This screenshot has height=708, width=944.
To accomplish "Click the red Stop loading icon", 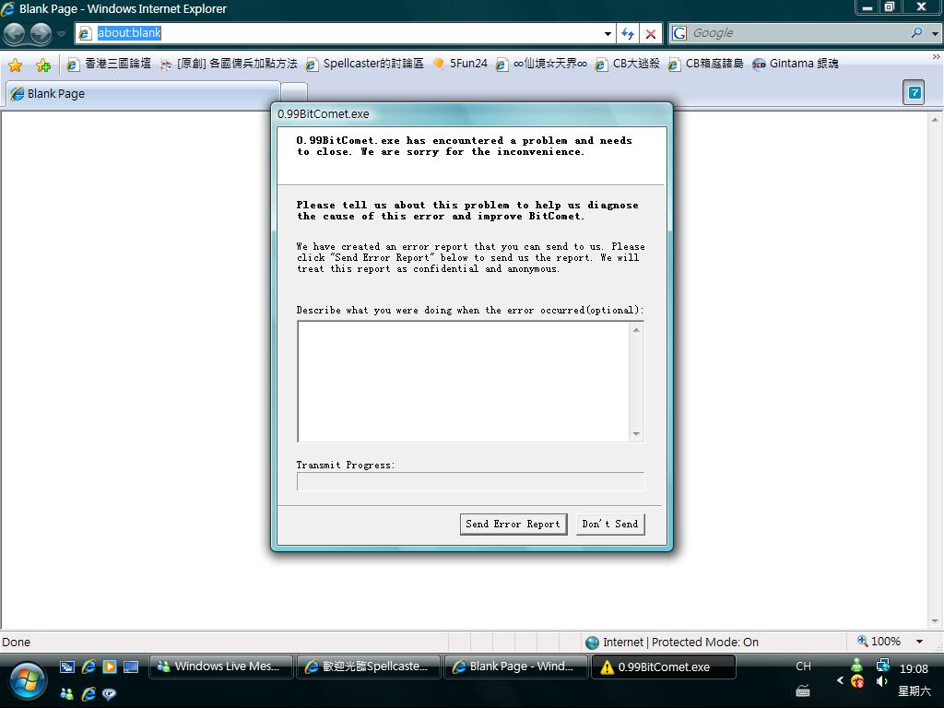I will (x=650, y=34).
